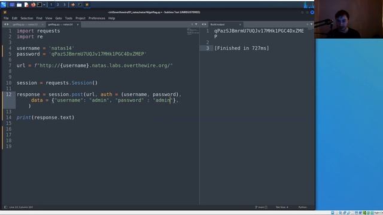Click 'session.post' on line 12
The image size is (383, 215).
(66, 94)
